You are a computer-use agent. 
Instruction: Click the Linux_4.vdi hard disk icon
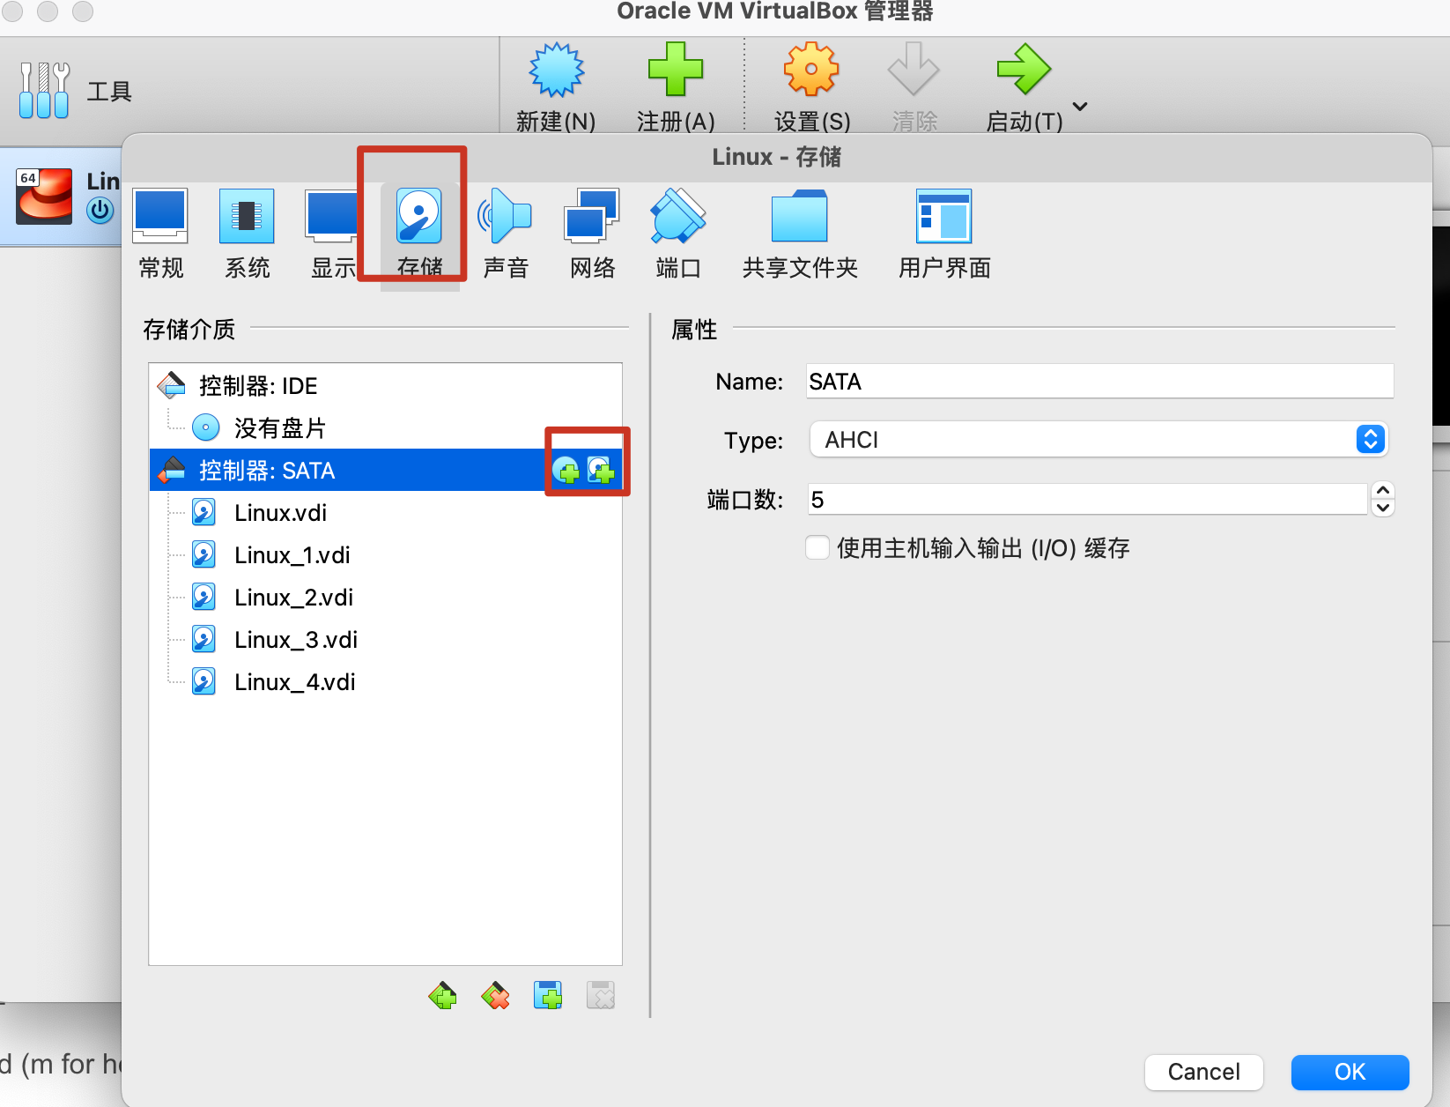(203, 681)
